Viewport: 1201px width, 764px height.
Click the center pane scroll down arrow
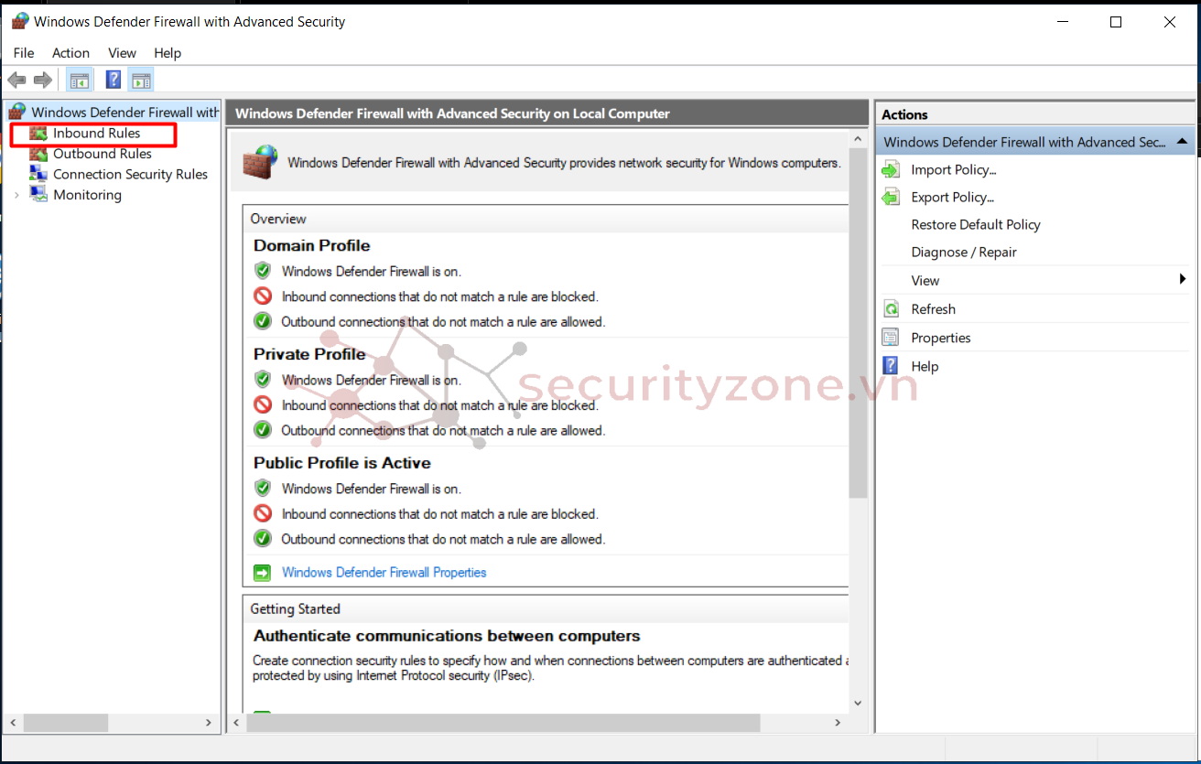(x=858, y=703)
